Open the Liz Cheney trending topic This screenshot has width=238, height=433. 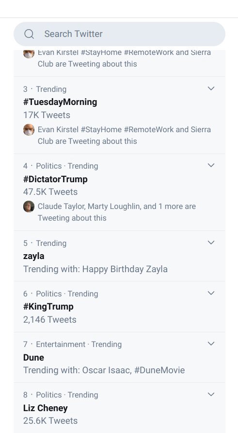coord(46,408)
